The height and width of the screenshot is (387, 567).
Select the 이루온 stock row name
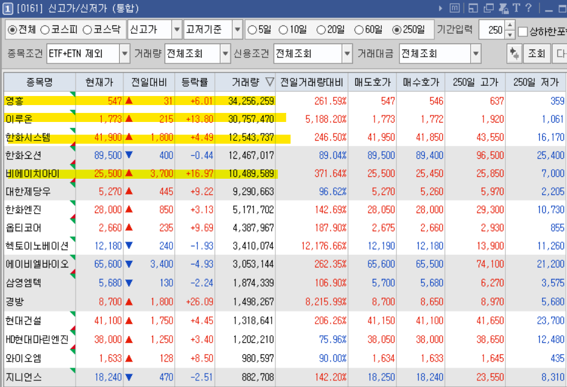point(19,119)
